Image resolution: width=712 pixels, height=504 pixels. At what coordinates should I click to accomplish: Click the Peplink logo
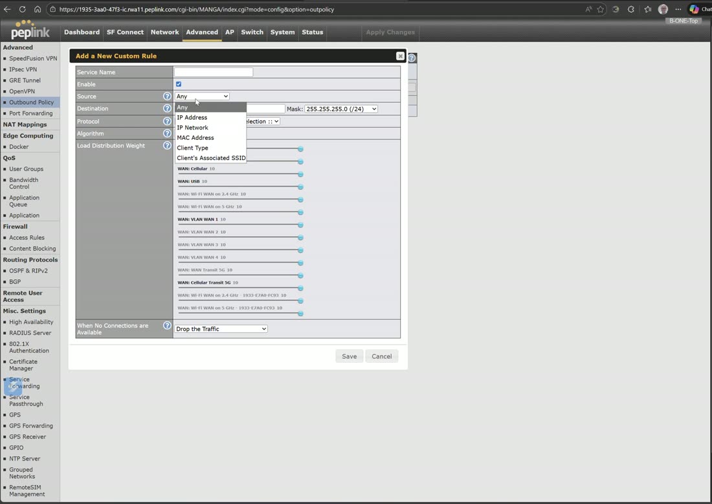click(30, 30)
